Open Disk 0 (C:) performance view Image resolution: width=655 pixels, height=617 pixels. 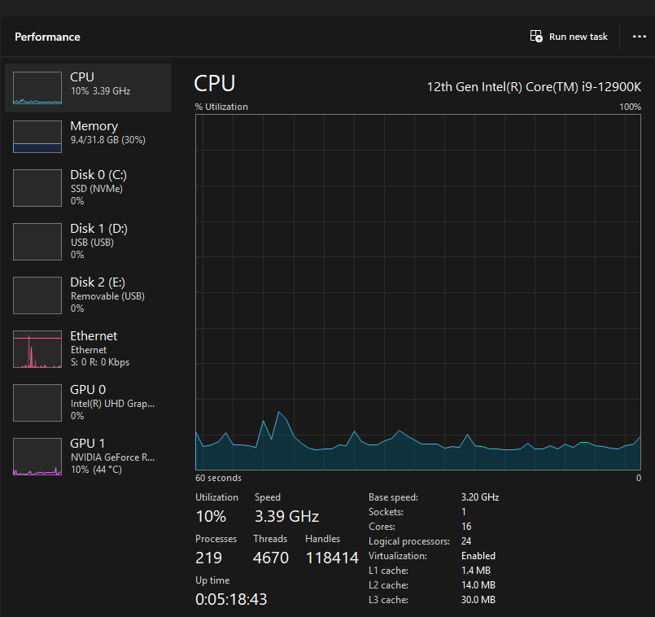[x=98, y=186]
